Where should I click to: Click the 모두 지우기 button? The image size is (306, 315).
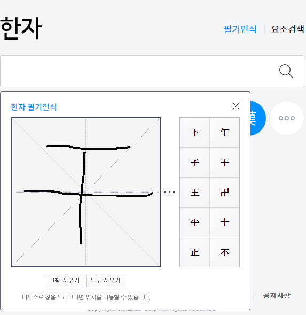point(106,280)
